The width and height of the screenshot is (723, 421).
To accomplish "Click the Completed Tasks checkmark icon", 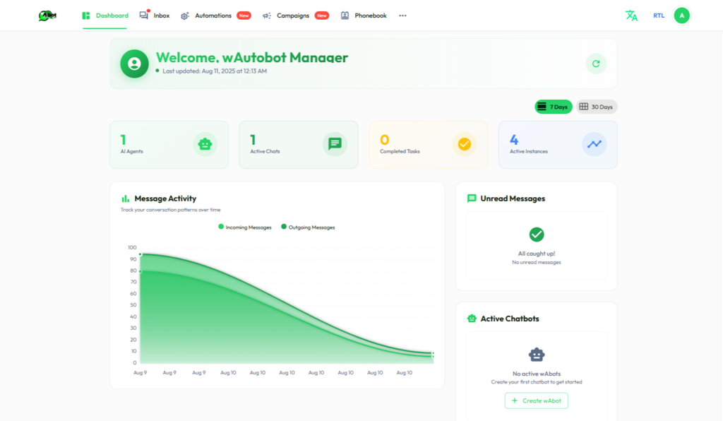I will pos(464,144).
